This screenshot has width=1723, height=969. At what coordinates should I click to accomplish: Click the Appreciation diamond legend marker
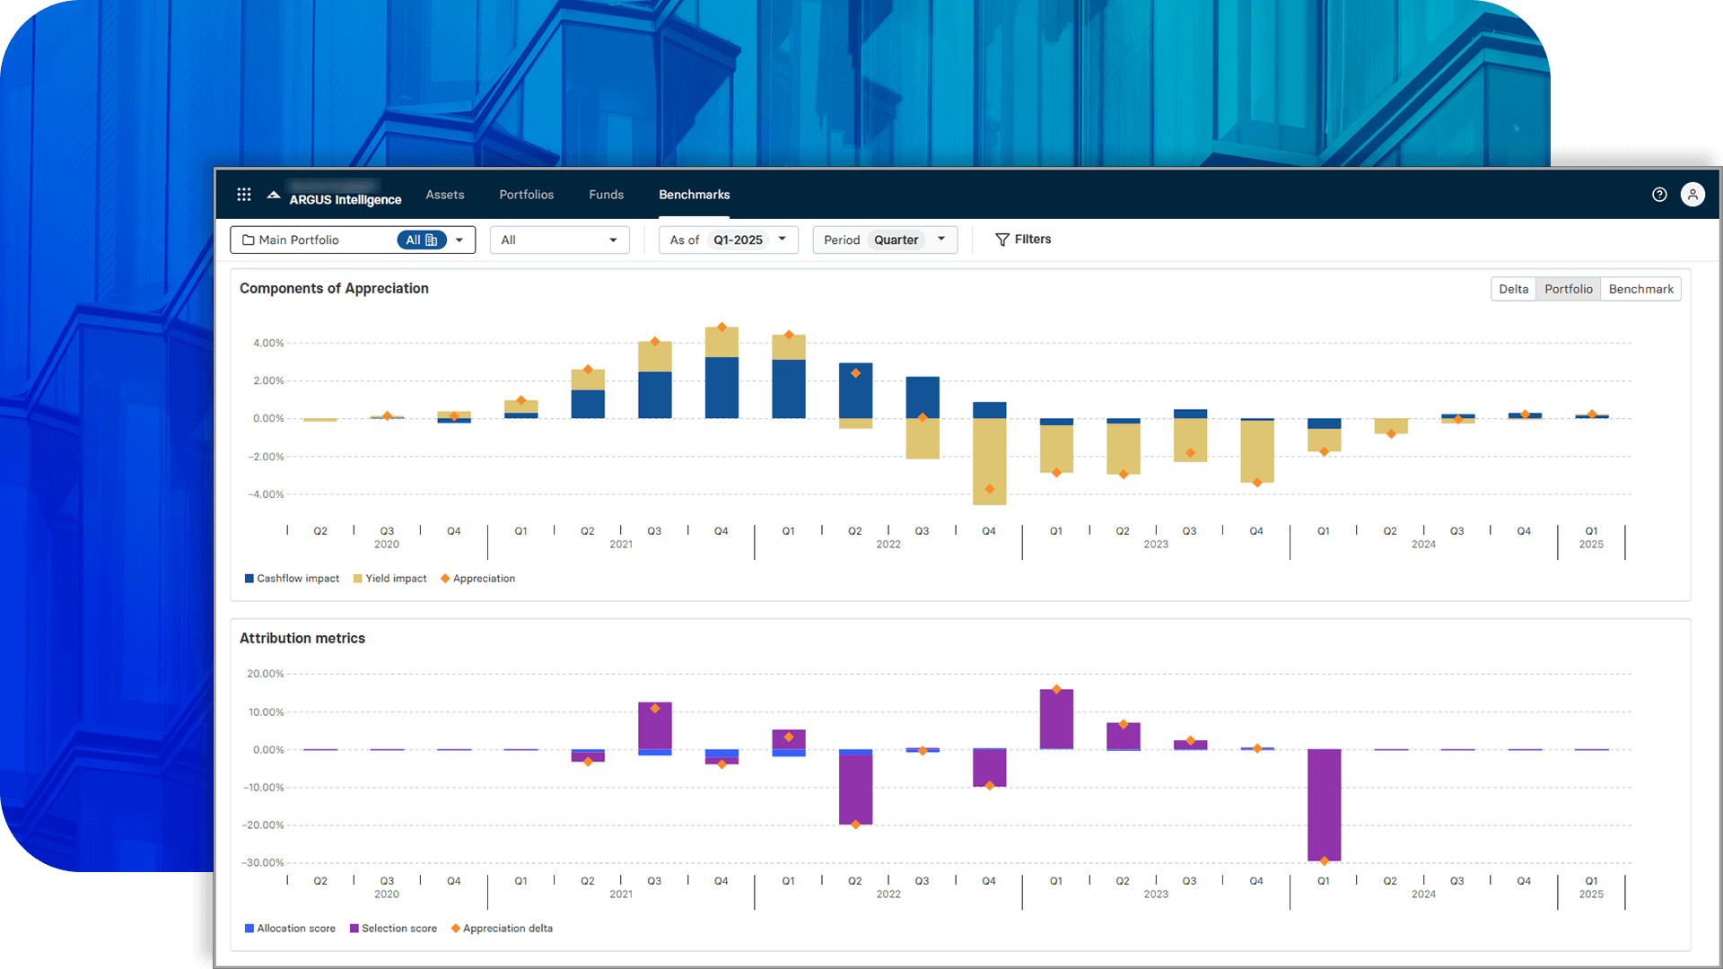446,579
